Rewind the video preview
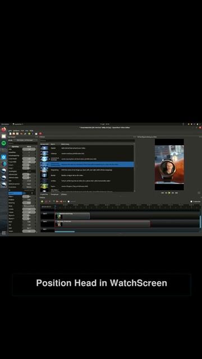Screen dimensions: 202x359 click(x=166, y=193)
